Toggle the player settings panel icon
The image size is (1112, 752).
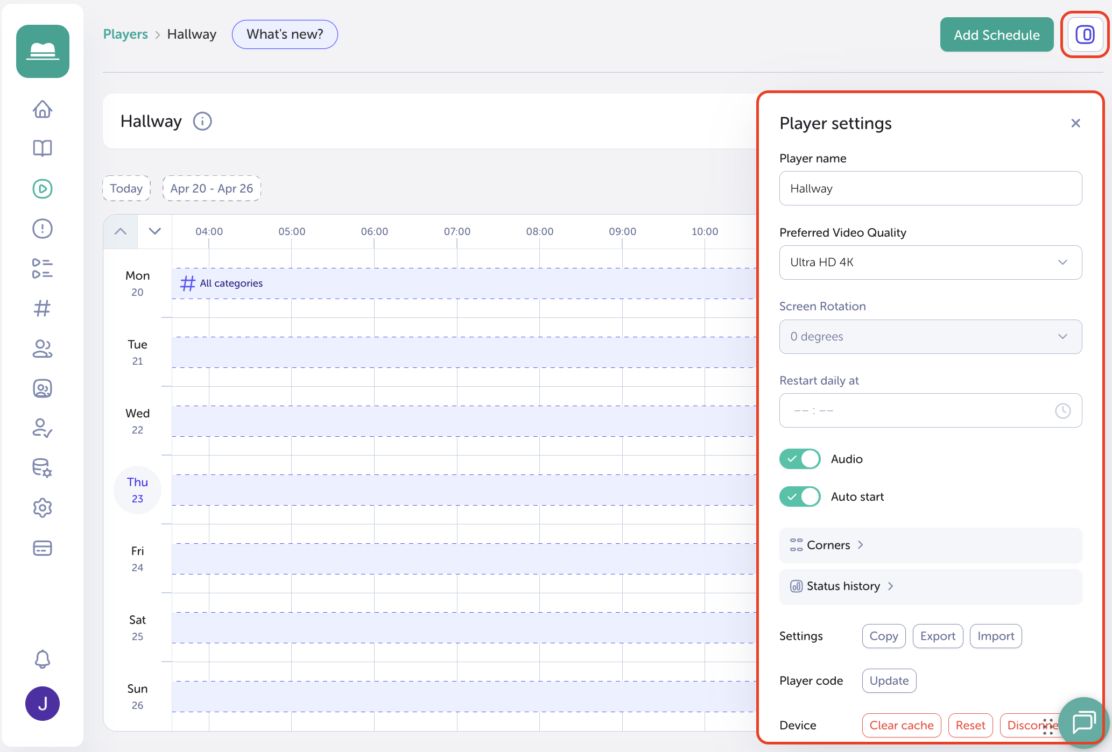coord(1086,35)
